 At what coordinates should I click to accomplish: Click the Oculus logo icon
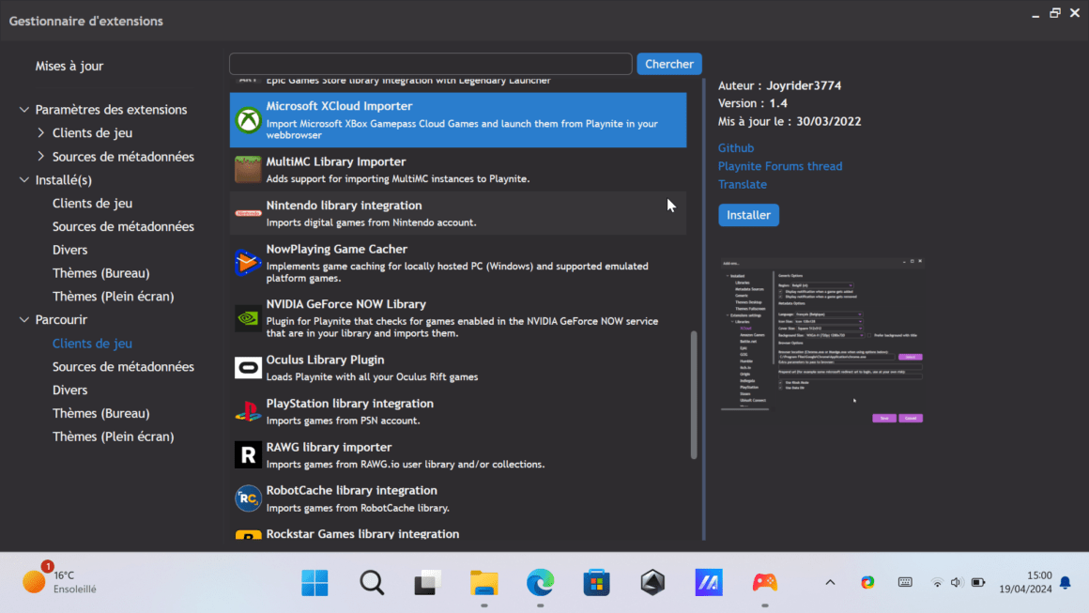(x=248, y=368)
